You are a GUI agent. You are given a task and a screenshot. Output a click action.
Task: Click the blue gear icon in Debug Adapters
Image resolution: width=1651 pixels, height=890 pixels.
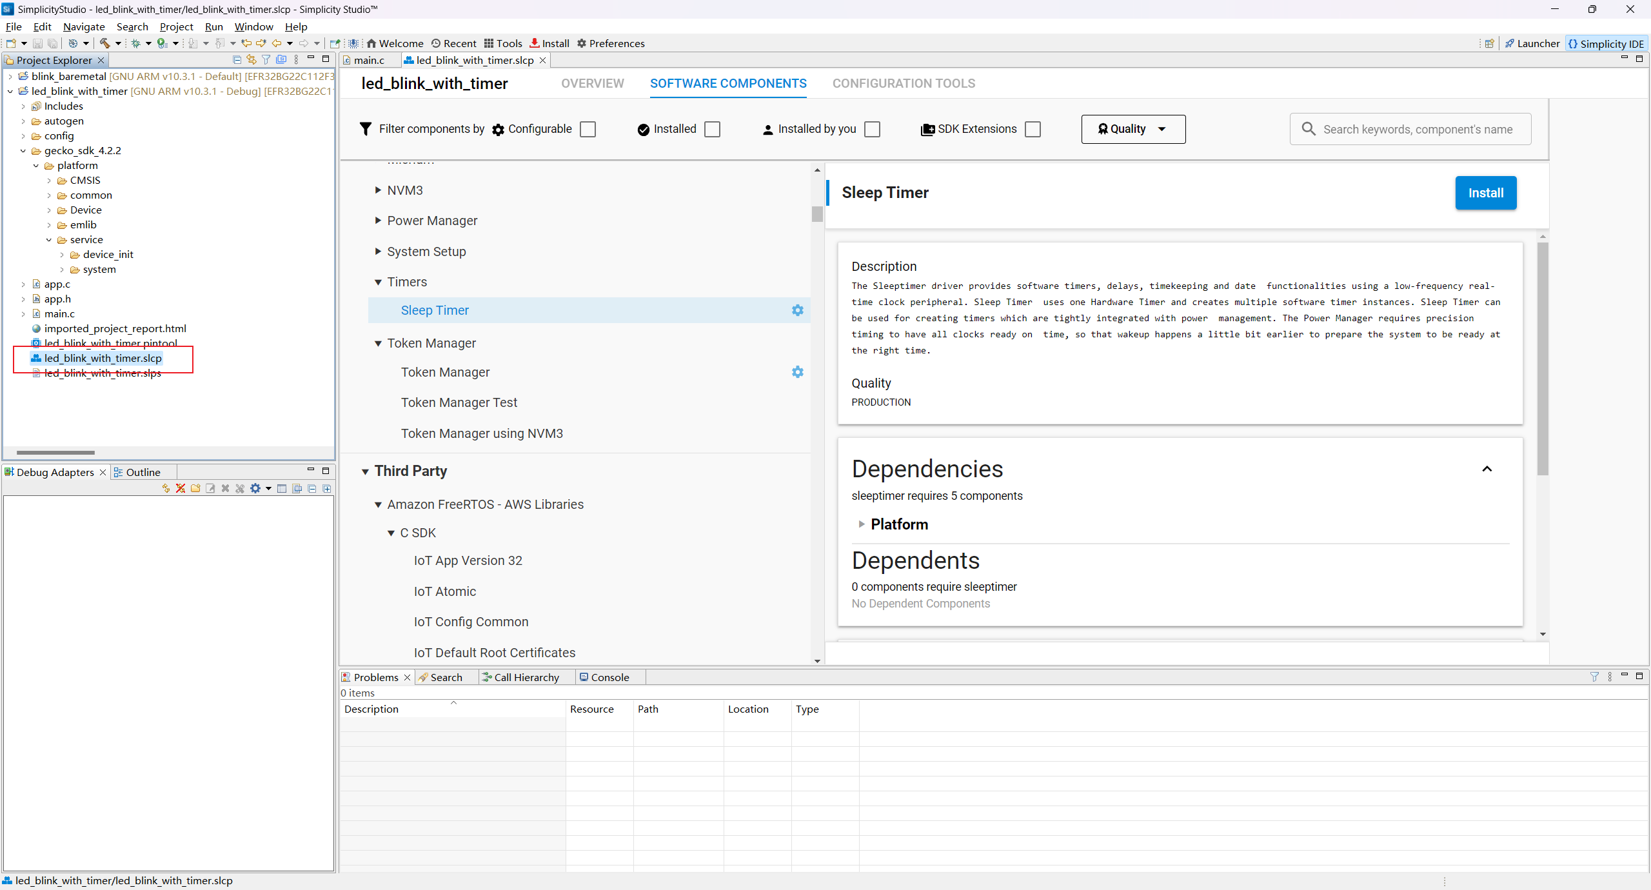[x=255, y=488]
